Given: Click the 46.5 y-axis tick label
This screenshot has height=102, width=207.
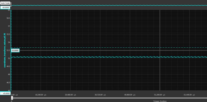Looking at the screenshot, I should tap(8, 82).
